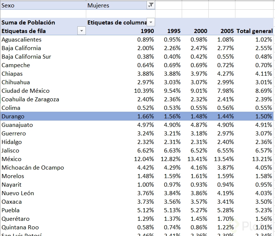Open the Etiquetas de fila dropdown
Viewport: 275px width, 236px height.
point(81,31)
